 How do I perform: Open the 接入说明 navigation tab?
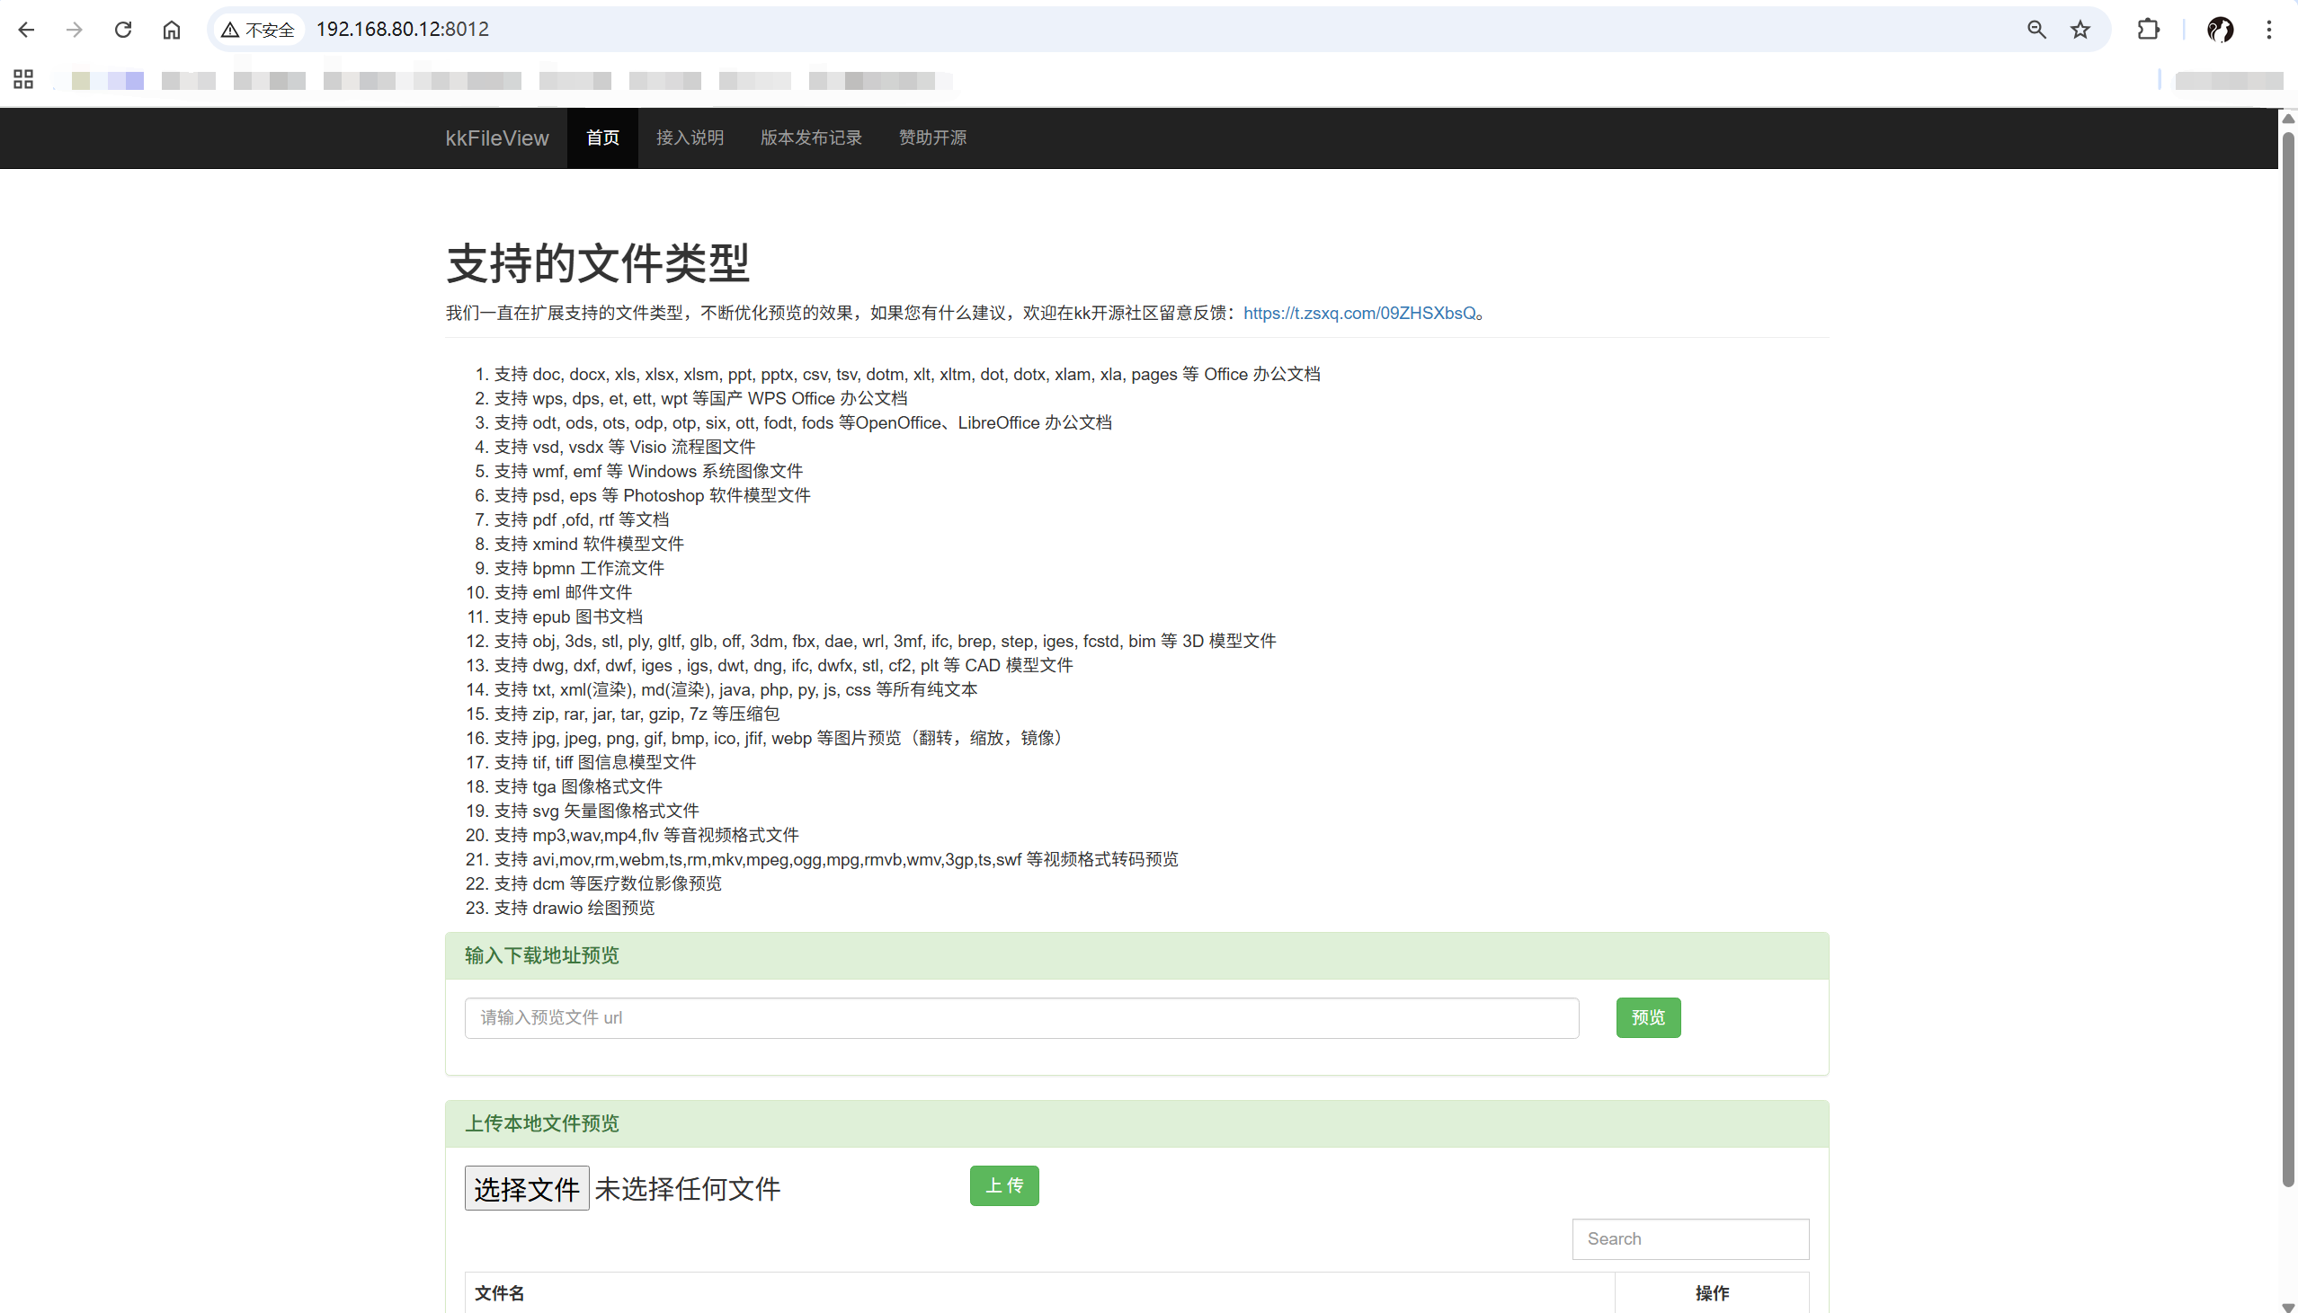point(689,138)
